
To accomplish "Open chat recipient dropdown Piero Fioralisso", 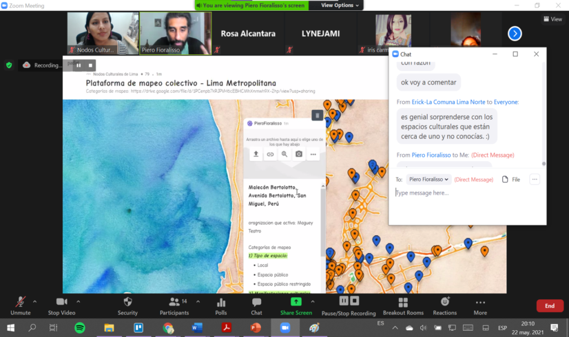I will (428, 180).
